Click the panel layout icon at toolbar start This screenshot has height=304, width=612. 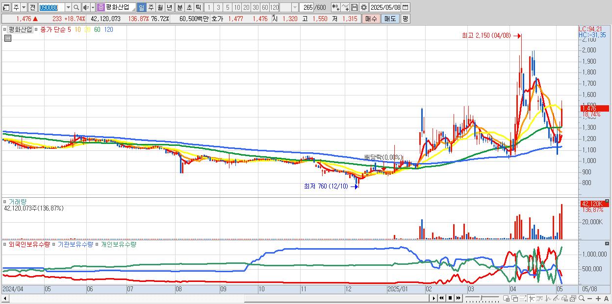tap(5, 7)
